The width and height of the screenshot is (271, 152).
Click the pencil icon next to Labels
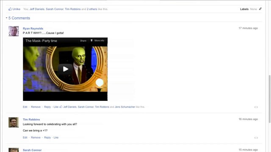[260, 9]
